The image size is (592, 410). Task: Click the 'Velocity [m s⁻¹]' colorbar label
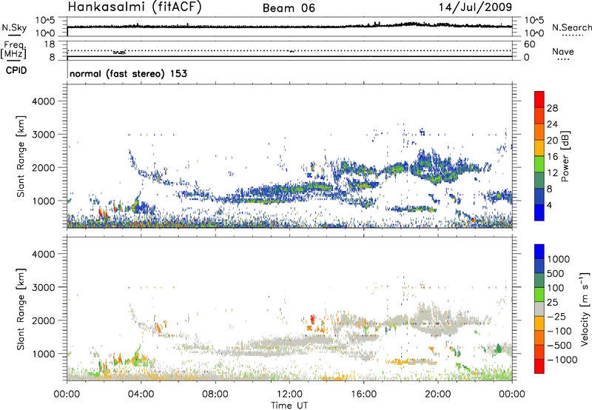pyautogui.click(x=585, y=309)
